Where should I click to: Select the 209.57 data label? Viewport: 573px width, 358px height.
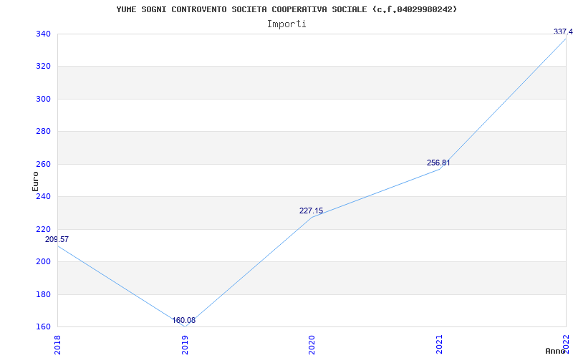pyautogui.click(x=57, y=240)
